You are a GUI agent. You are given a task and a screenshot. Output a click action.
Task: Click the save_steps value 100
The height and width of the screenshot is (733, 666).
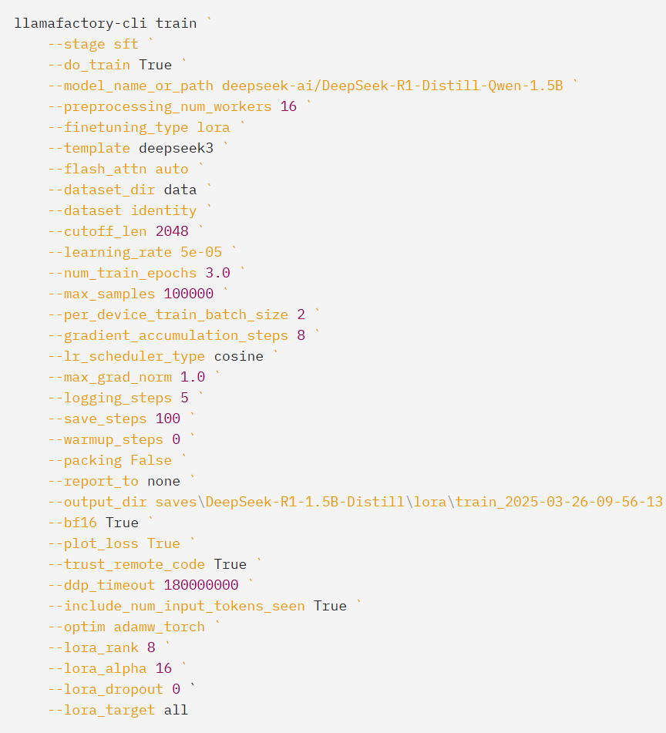[x=168, y=419]
